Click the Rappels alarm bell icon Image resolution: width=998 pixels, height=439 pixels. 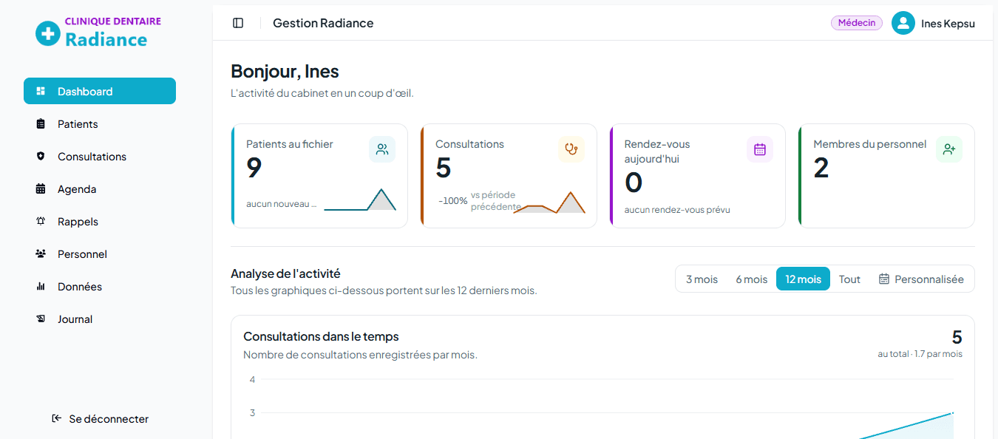(x=41, y=221)
